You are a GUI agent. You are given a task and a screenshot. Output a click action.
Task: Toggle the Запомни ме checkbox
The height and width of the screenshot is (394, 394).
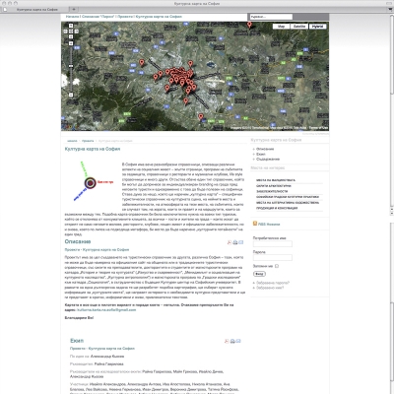point(277,266)
